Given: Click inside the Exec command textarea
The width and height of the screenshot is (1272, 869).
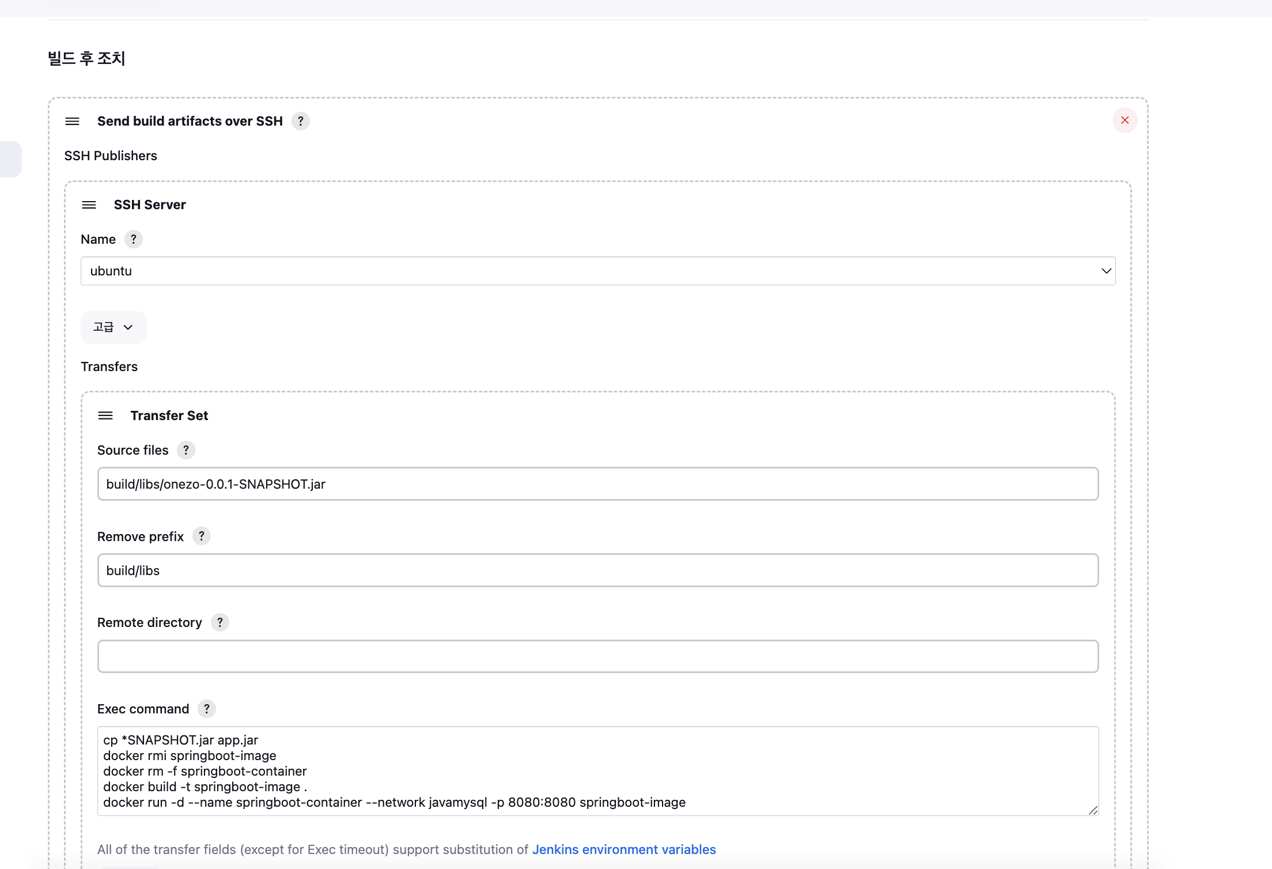Looking at the screenshot, I should 598,771.
